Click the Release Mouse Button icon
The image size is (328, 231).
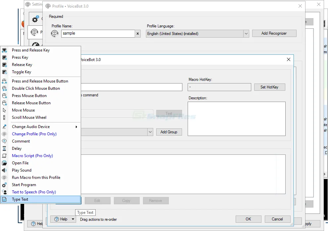pyautogui.click(x=4, y=103)
